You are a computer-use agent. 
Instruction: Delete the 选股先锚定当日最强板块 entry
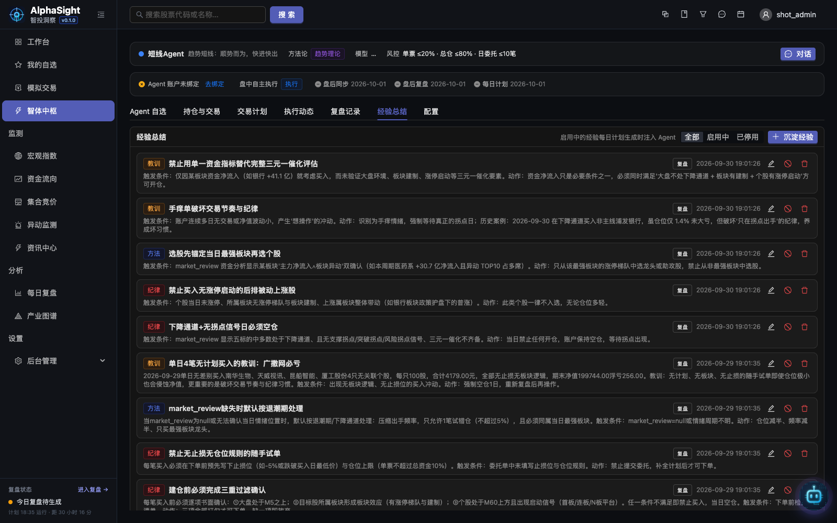[805, 254]
